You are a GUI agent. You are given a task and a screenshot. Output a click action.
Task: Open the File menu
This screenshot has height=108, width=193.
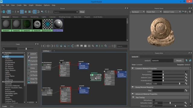click(x=3, y=5)
